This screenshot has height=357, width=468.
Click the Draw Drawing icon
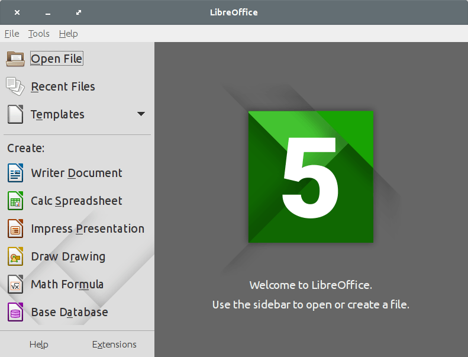point(15,256)
